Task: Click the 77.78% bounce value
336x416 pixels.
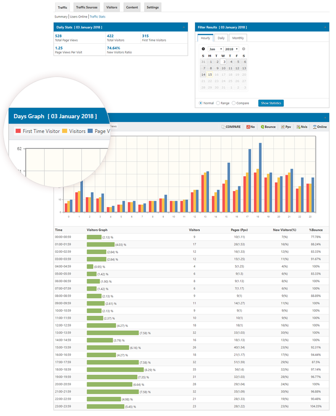Action: 316,237
